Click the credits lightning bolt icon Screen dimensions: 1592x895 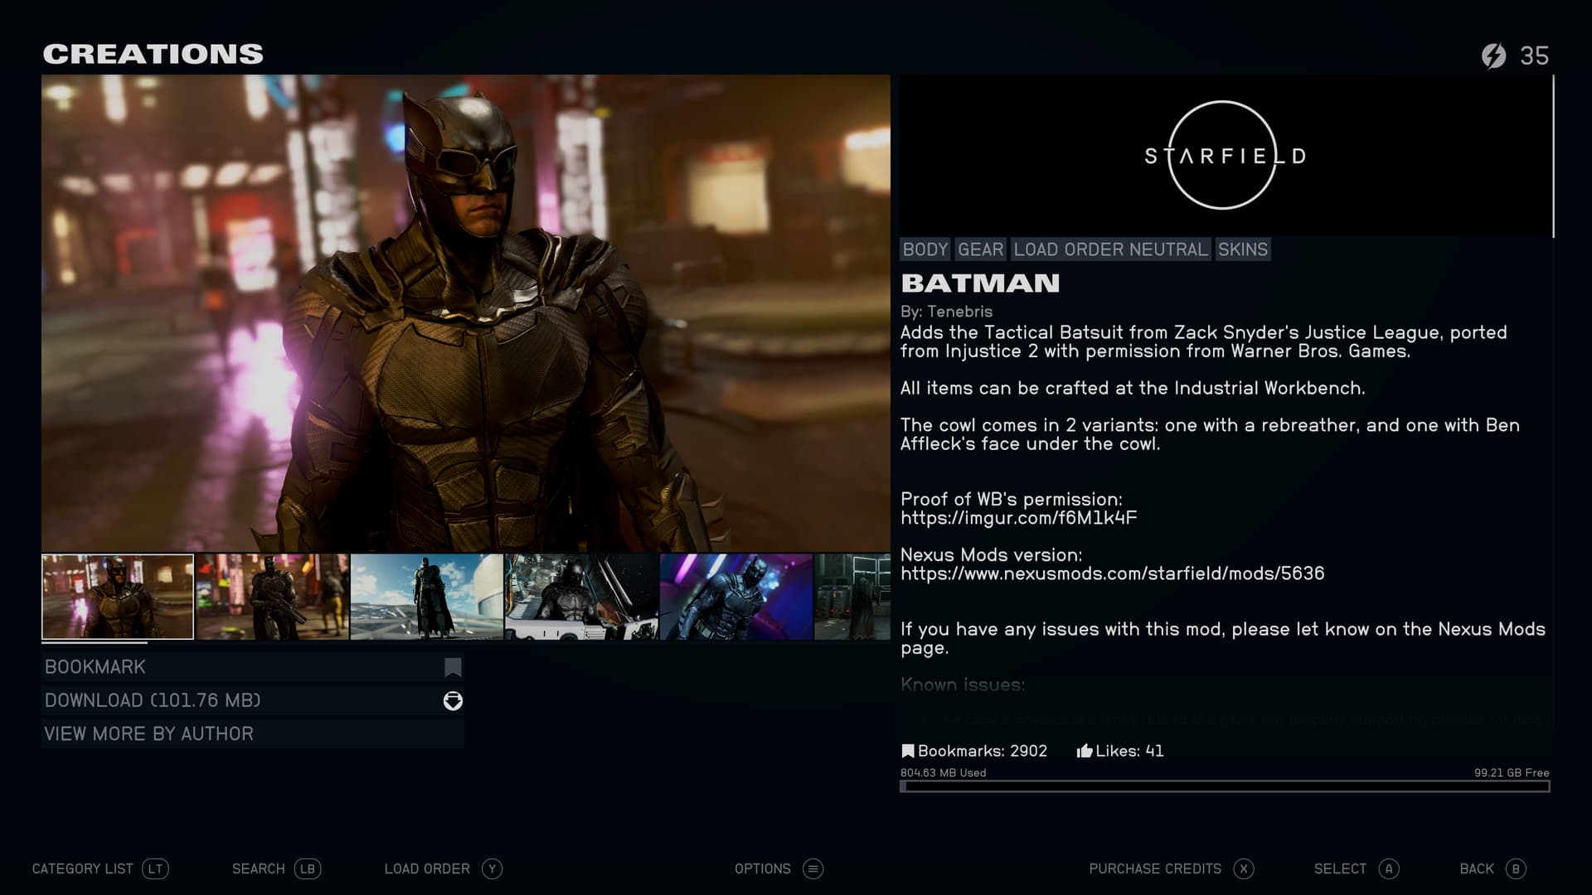pos(1493,56)
